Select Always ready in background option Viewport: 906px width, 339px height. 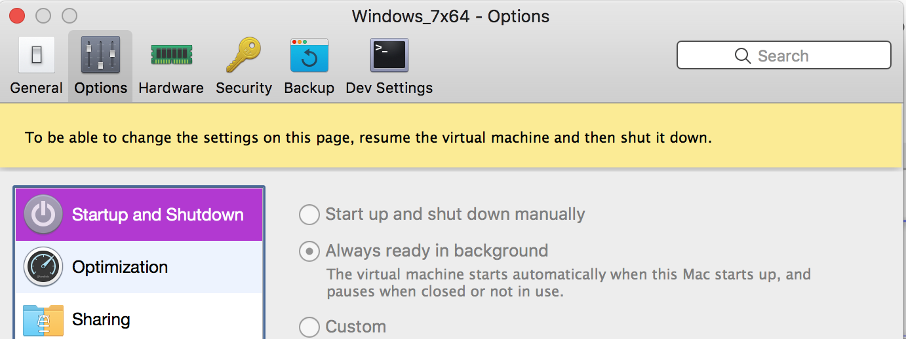pos(309,251)
